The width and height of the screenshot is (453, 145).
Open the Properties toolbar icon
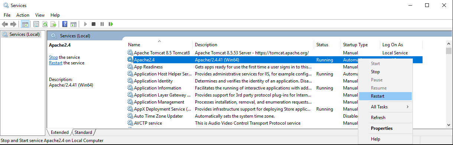(x=36, y=24)
